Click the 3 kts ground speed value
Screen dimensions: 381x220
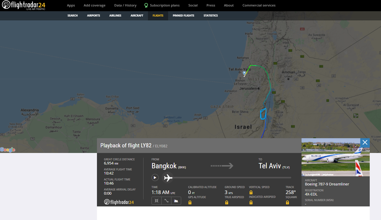tap(229, 193)
